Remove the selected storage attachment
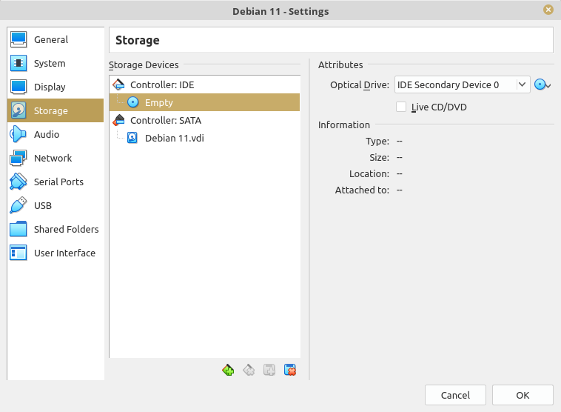561x412 pixels. [290, 370]
